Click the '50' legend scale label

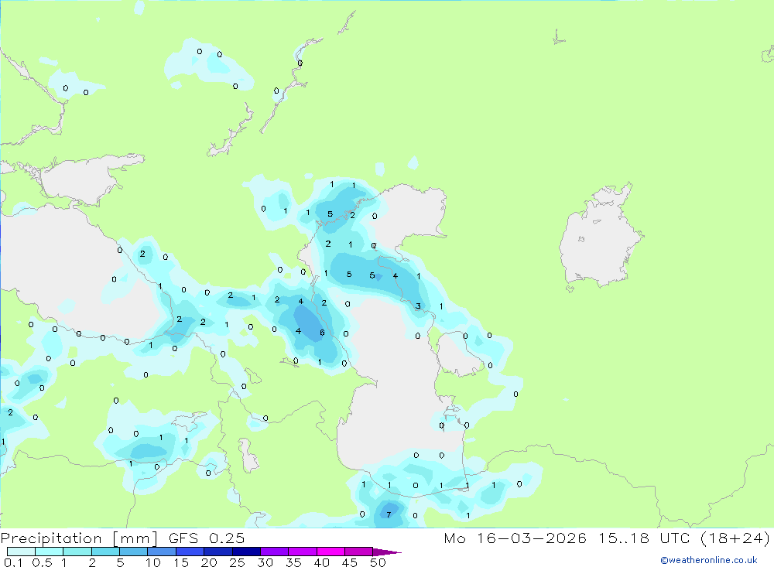(x=378, y=562)
